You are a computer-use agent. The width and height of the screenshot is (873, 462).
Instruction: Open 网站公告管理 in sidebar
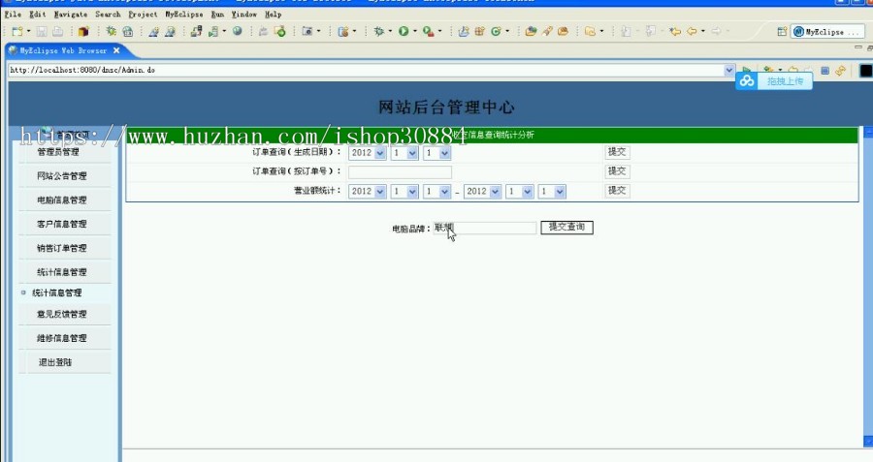coord(62,175)
